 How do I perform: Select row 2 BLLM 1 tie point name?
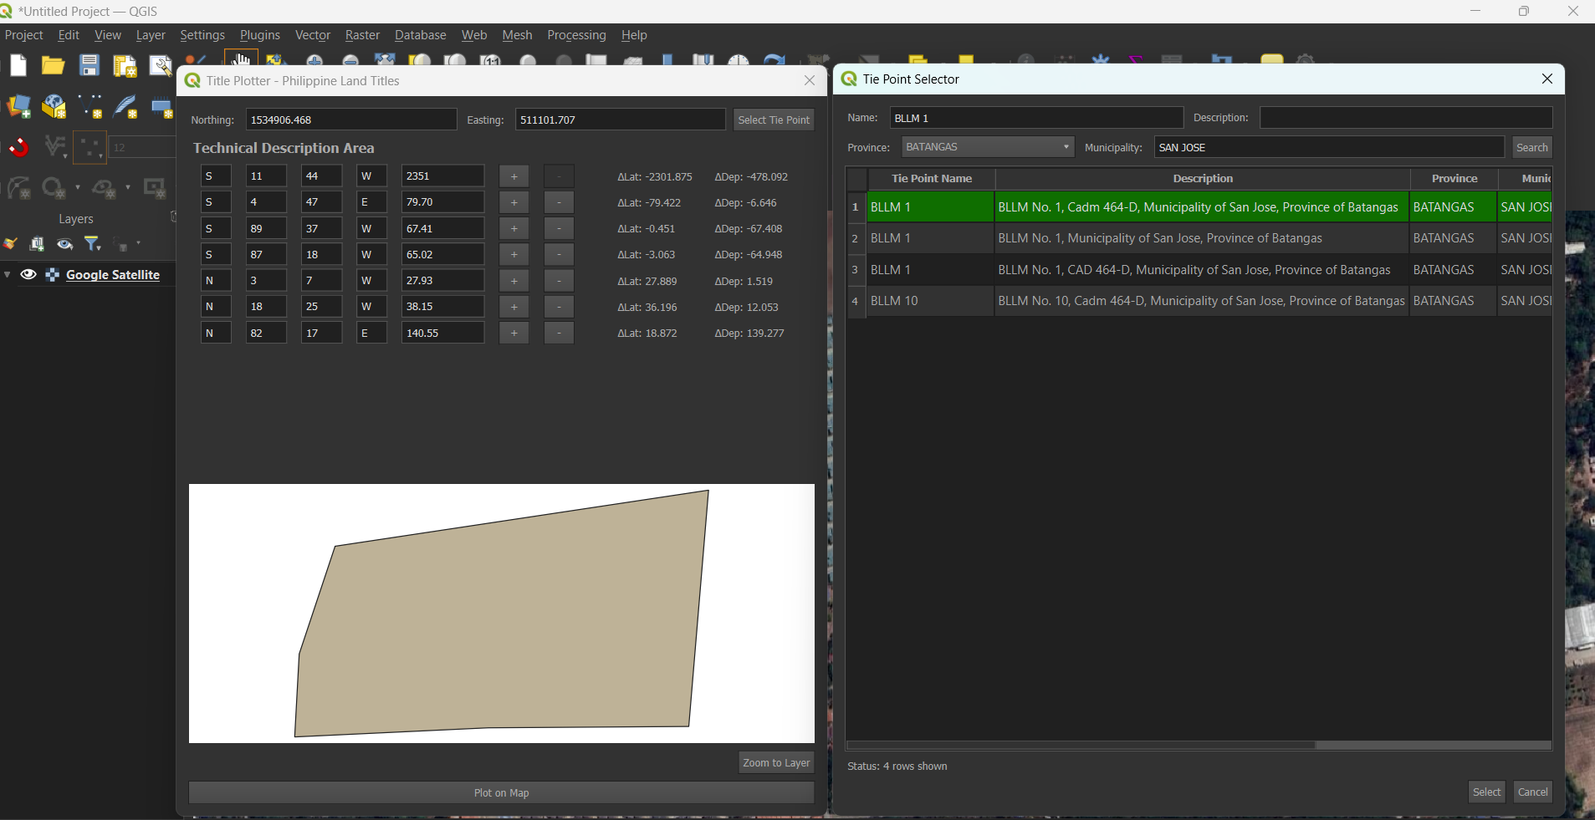click(x=931, y=238)
